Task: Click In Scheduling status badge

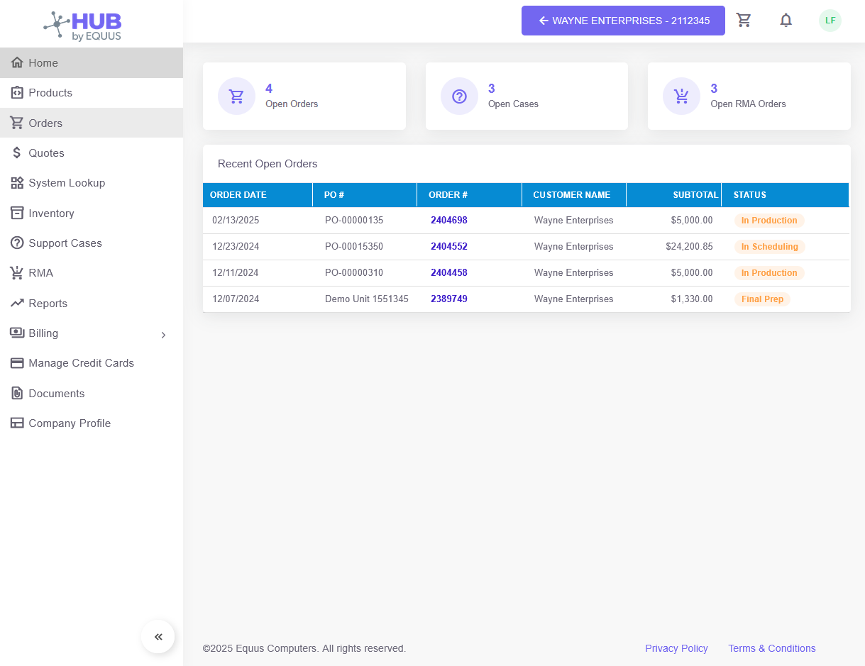Action: 770,247
